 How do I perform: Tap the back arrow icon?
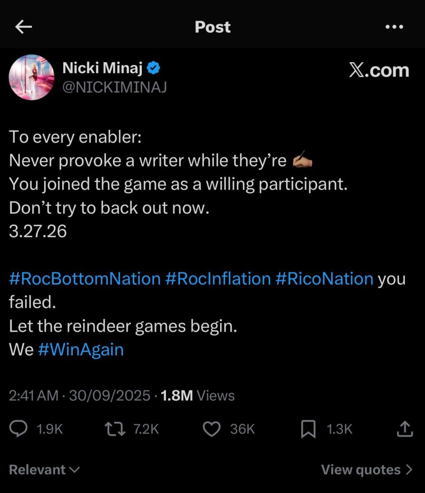pos(23,27)
